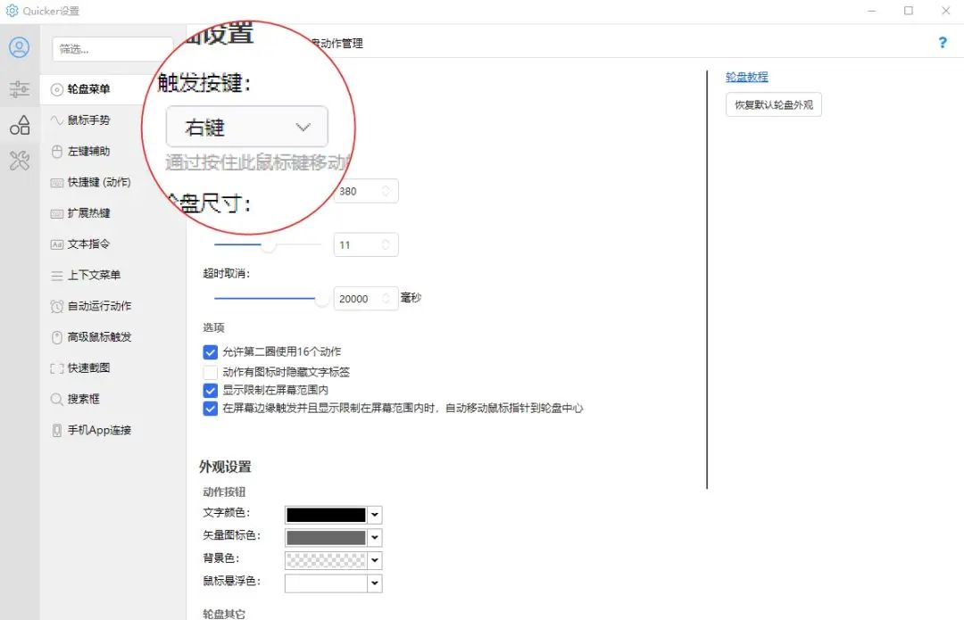This screenshot has height=620, width=964.
Task: Open the wrench and screwdriver tools icon
Action: point(19,161)
